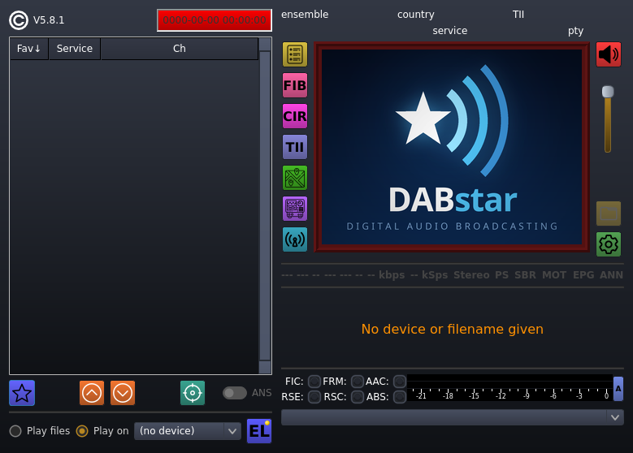Click the dimmed folder icon
633x453 pixels.
click(x=609, y=214)
